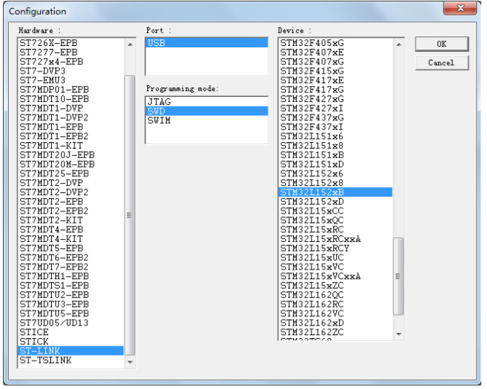Select USB in the Port list
The image size is (487, 389).
[x=206, y=43]
